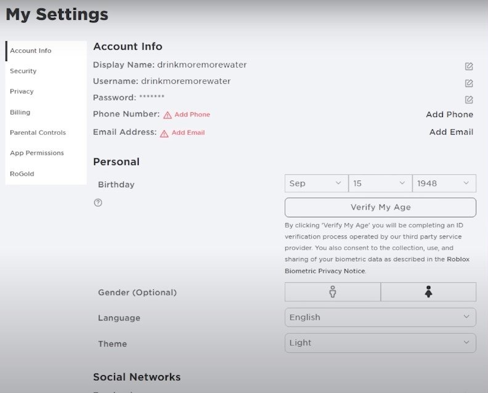Expand the Theme dropdown set to Light
The image size is (488, 393).
pyautogui.click(x=380, y=343)
